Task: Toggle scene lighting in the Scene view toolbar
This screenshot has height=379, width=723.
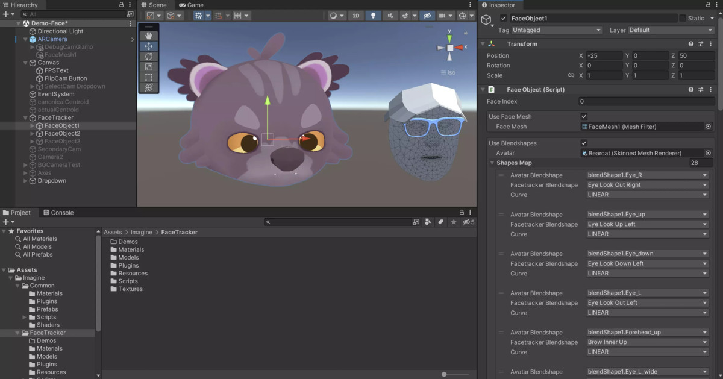Action: tap(374, 16)
